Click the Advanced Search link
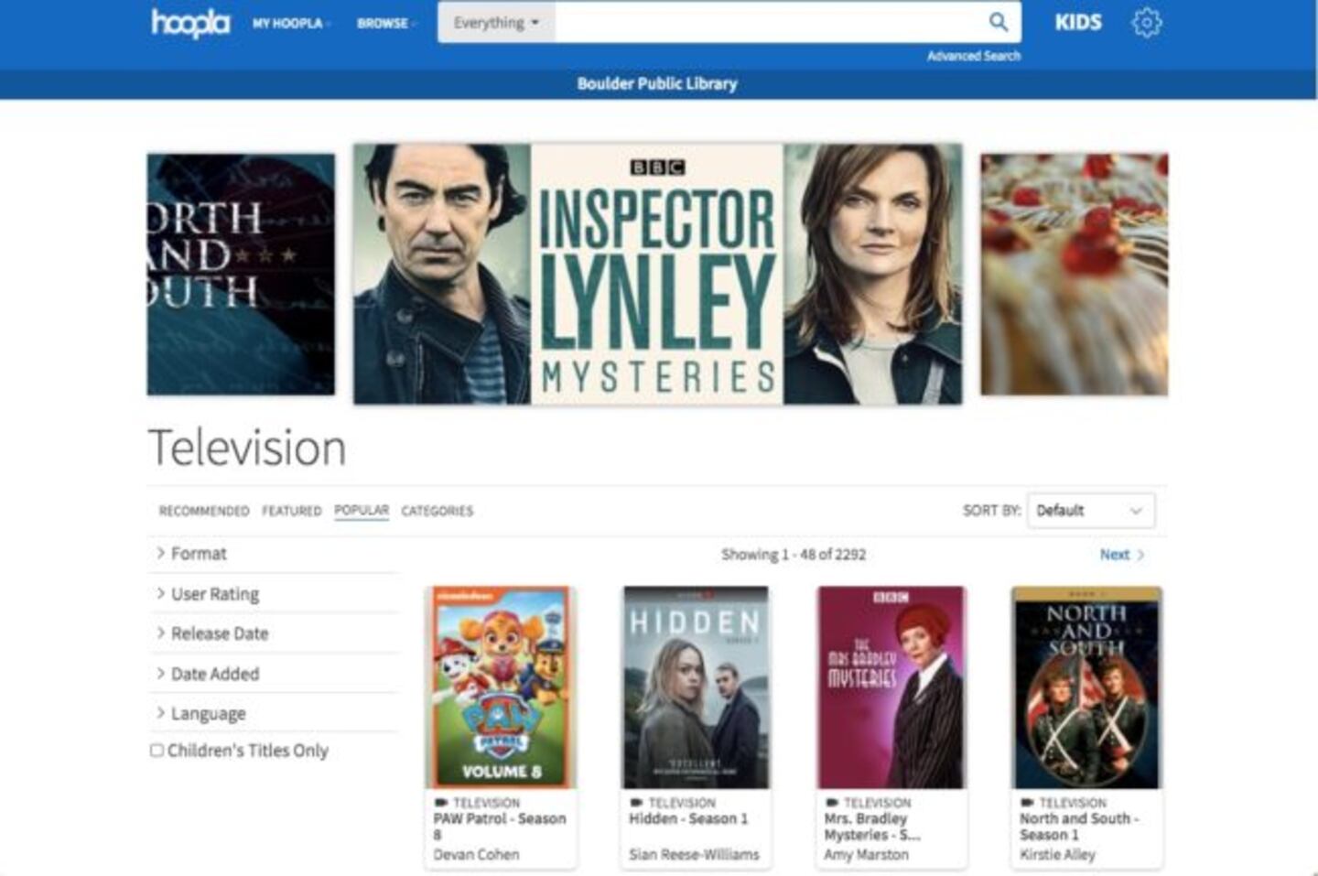Screen dimensions: 1318x876 [973, 56]
